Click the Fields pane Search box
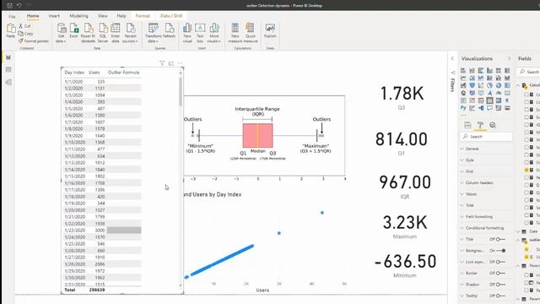The height and width of the screenshot is (304, 540). click(529, 72)
